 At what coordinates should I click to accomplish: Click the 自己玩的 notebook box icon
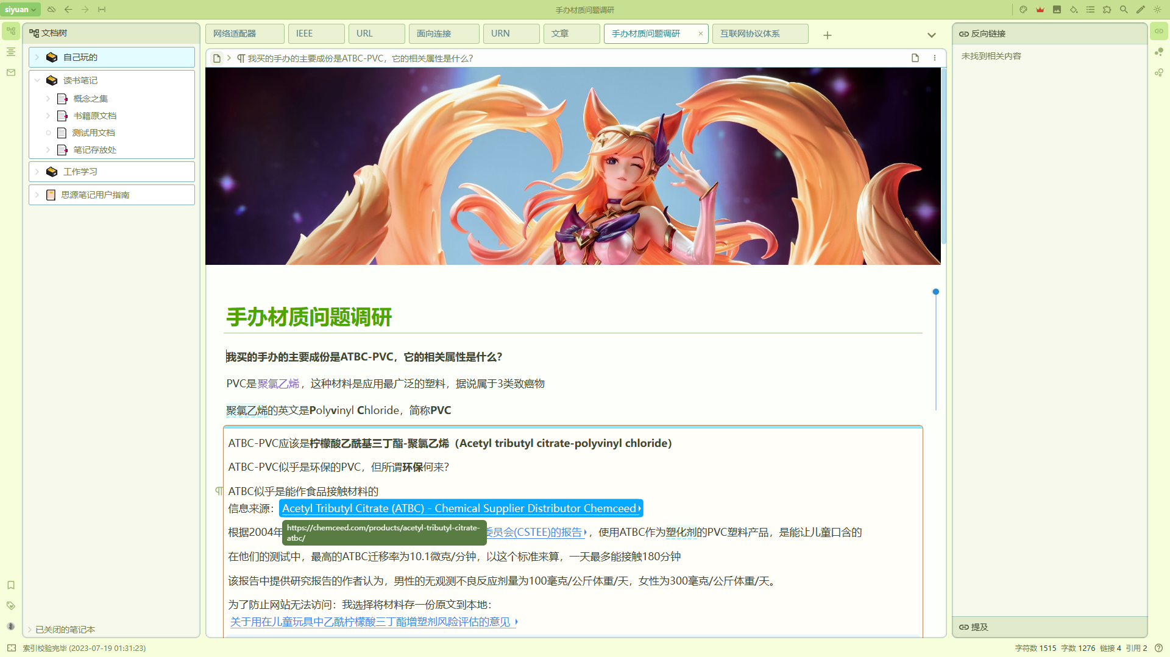52,57
